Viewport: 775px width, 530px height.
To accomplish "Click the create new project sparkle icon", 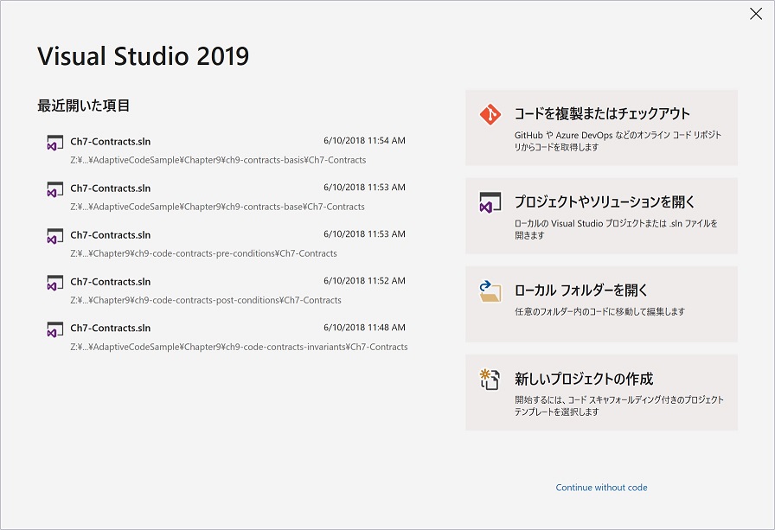I will click(x=490, y=379).
